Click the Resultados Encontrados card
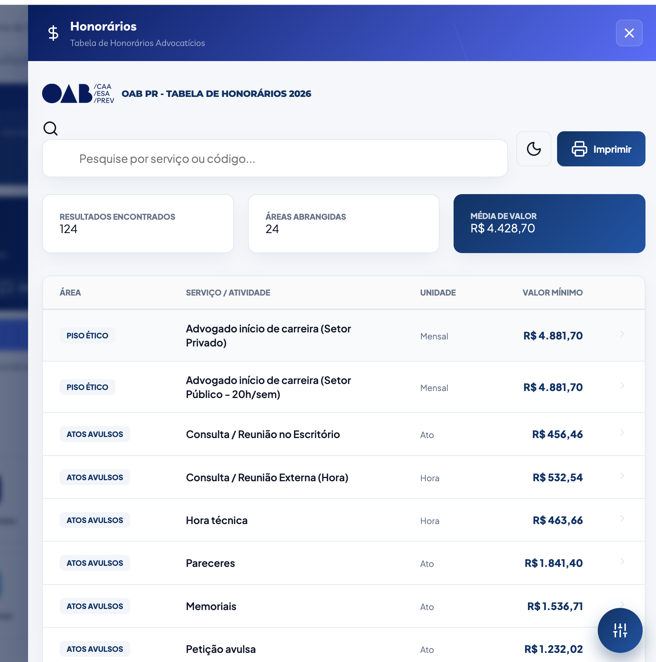This screenshot has width=656, height=662. (138, 224)
